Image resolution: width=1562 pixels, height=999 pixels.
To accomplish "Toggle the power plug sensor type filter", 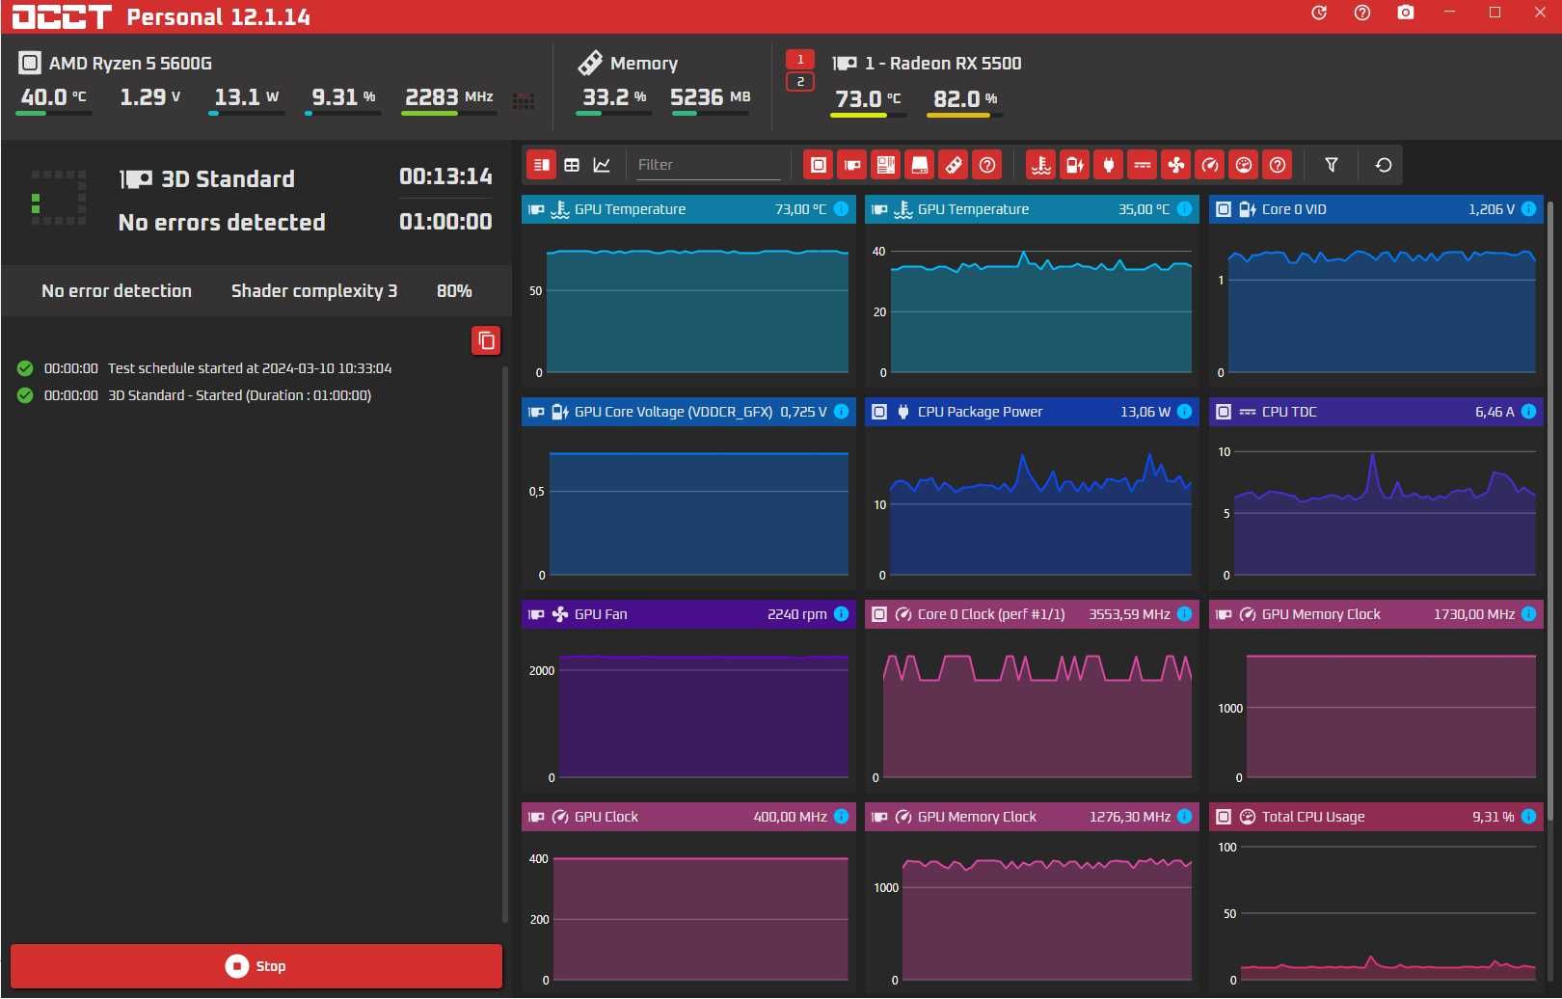I will point(1109,165).
